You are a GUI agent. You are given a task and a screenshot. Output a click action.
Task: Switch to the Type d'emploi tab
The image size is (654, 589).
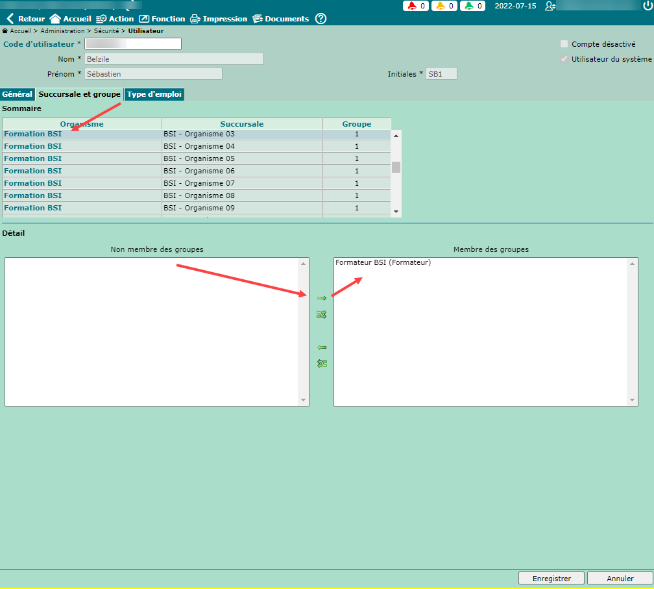click(x=154, y=94)
